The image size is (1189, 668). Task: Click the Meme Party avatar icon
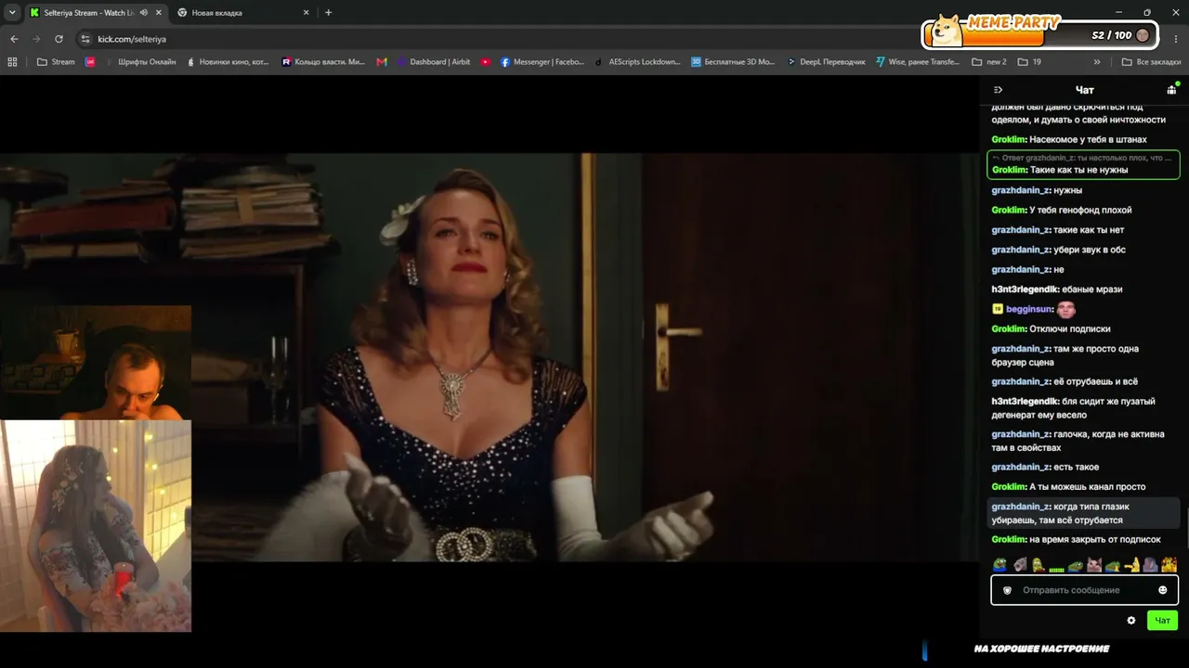tap(947, 32)
